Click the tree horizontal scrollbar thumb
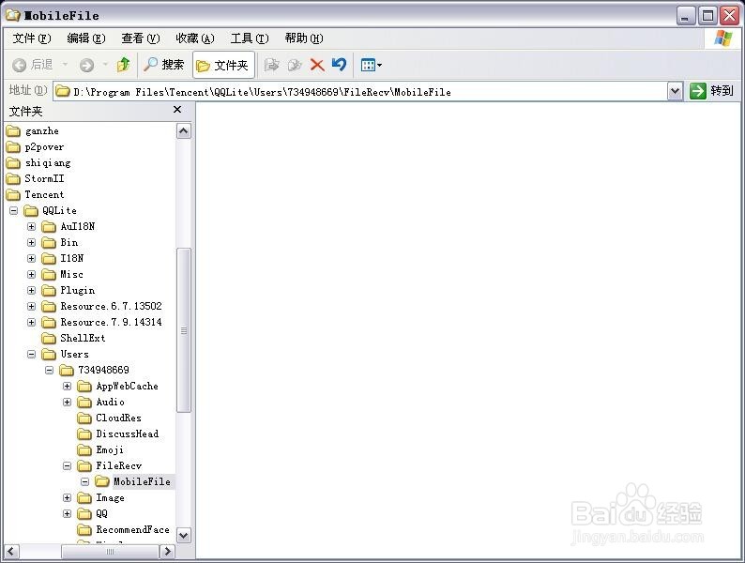This screenshot has height=563, width=745. click(110, 552)
